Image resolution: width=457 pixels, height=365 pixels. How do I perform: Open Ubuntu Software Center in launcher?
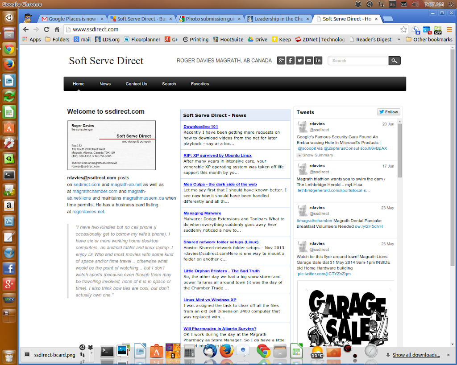coord(9,127)
